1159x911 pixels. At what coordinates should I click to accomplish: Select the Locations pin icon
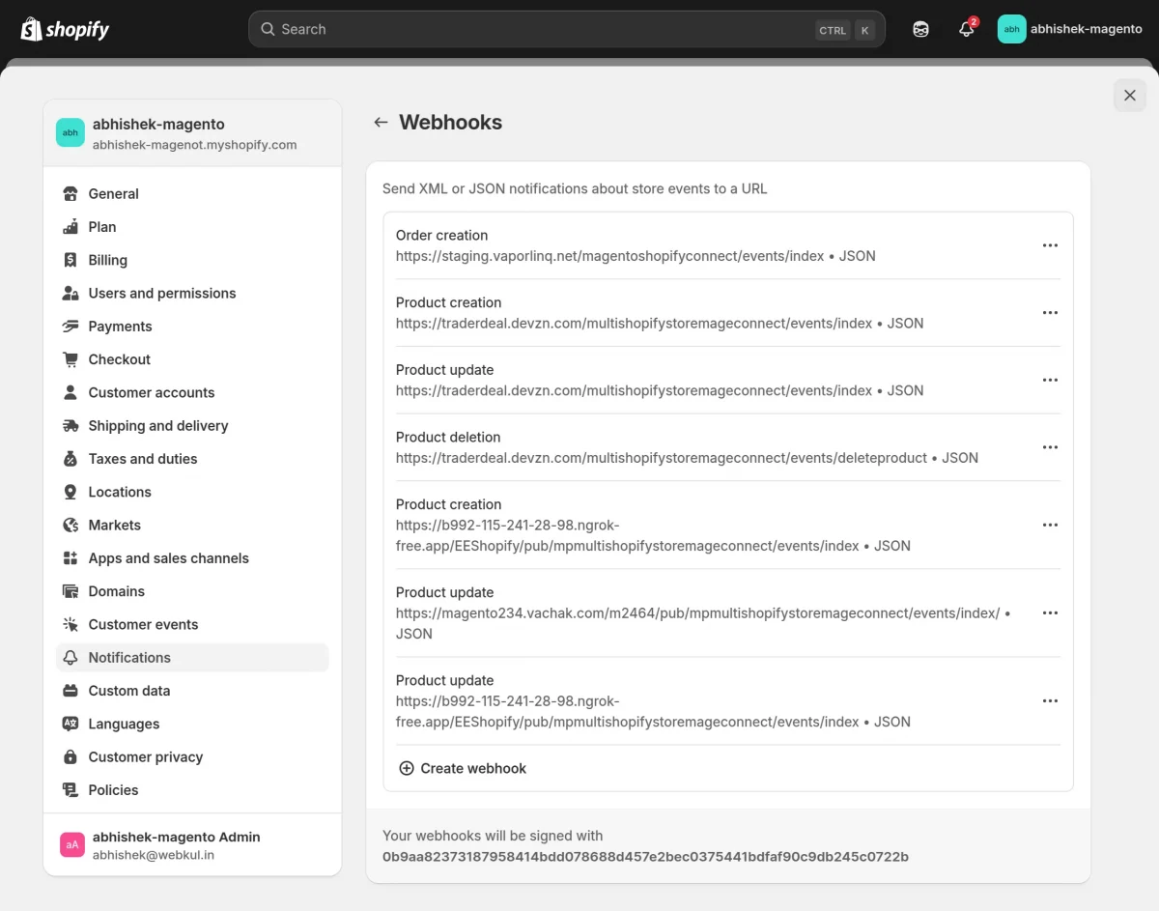coord(71,492)
